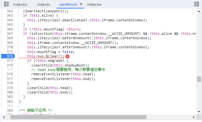This screenshot has width=202, height=122.
Task: Click the clearInactiveAppUrl() call on line 362
Action: pos(45,11)
